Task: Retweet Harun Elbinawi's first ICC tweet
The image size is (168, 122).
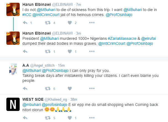Action: pos(48,22)
